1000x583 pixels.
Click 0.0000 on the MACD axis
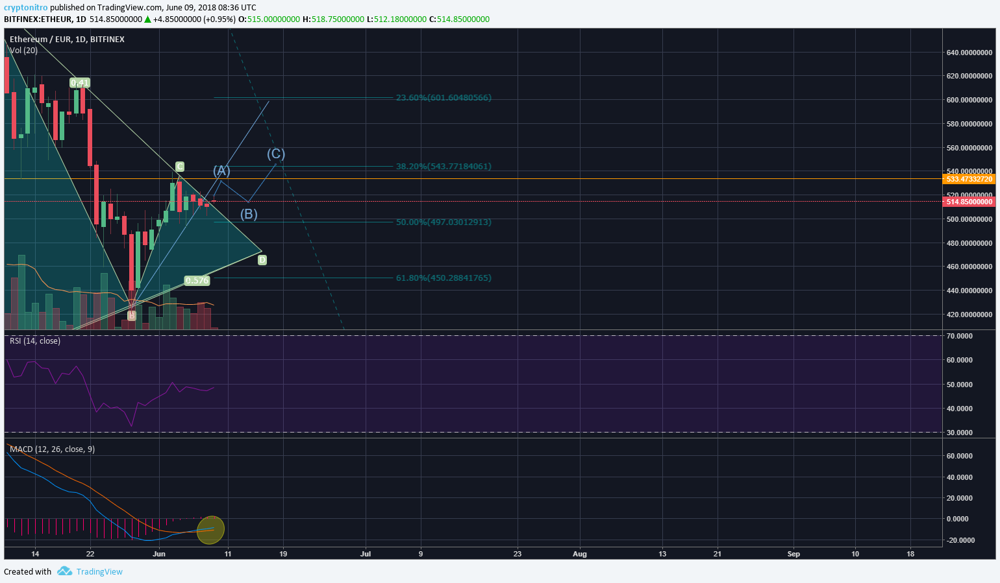(958, 519)
